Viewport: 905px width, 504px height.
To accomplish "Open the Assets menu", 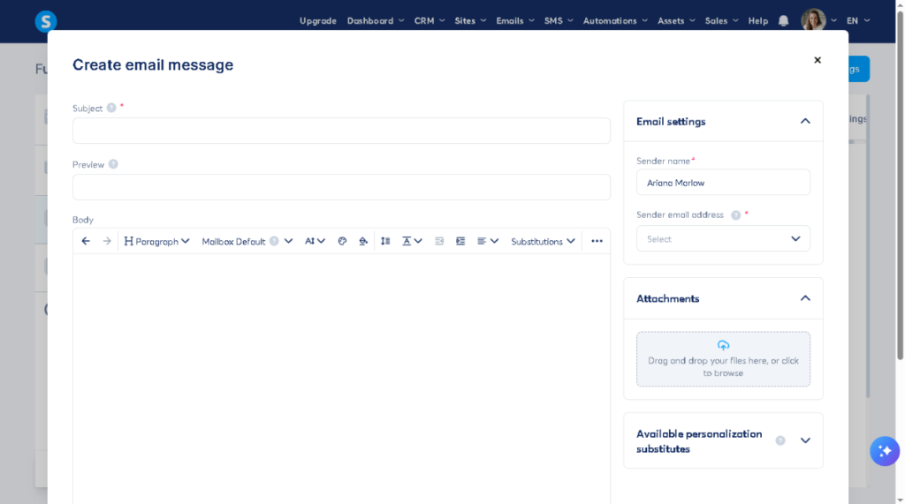I will (x=676, y=21).
